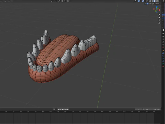The width and height of the screenshot is (165, 124).
Task: Toggle show gizmos button
Action: pyautogui.click(x=139, y=1)
